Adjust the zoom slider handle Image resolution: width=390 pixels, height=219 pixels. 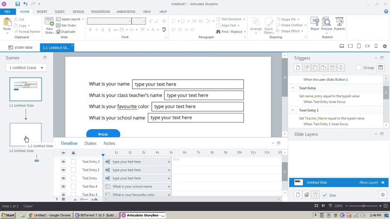363,206
